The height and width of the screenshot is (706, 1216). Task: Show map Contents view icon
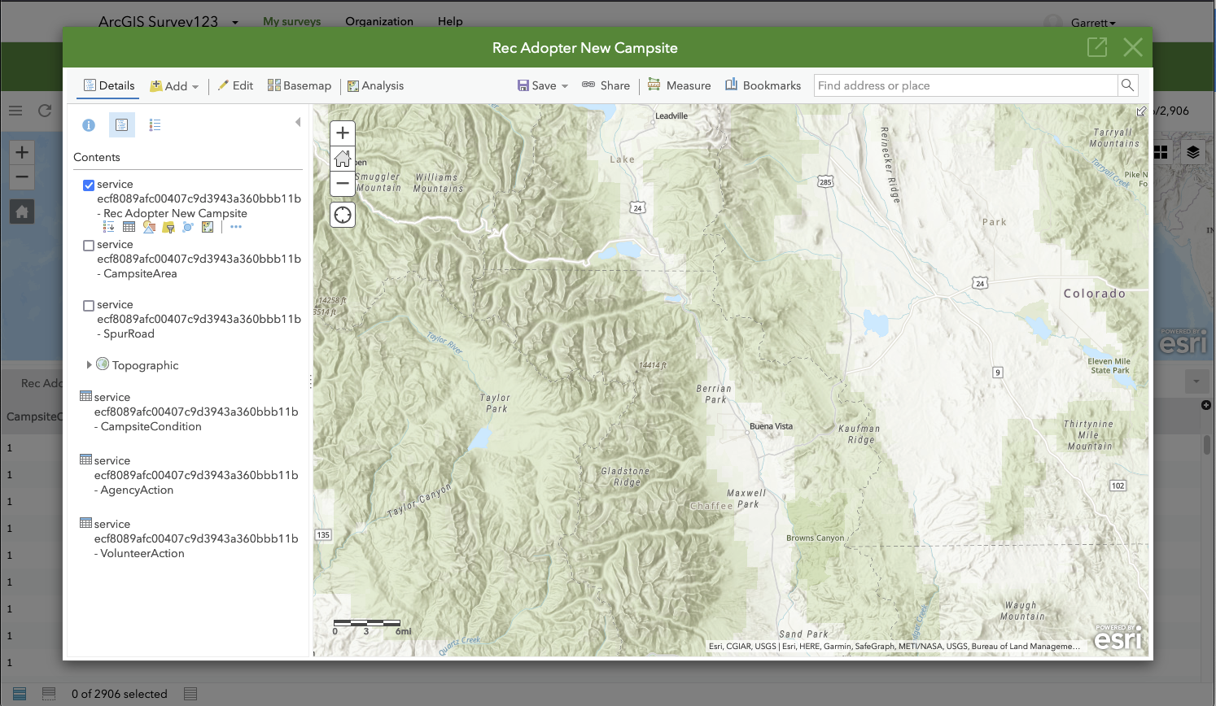(122, 124)
